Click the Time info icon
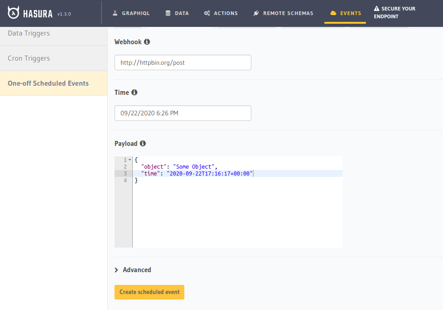Image resolution: width=443 pixels, height=310 pixels. click(135, 92)
